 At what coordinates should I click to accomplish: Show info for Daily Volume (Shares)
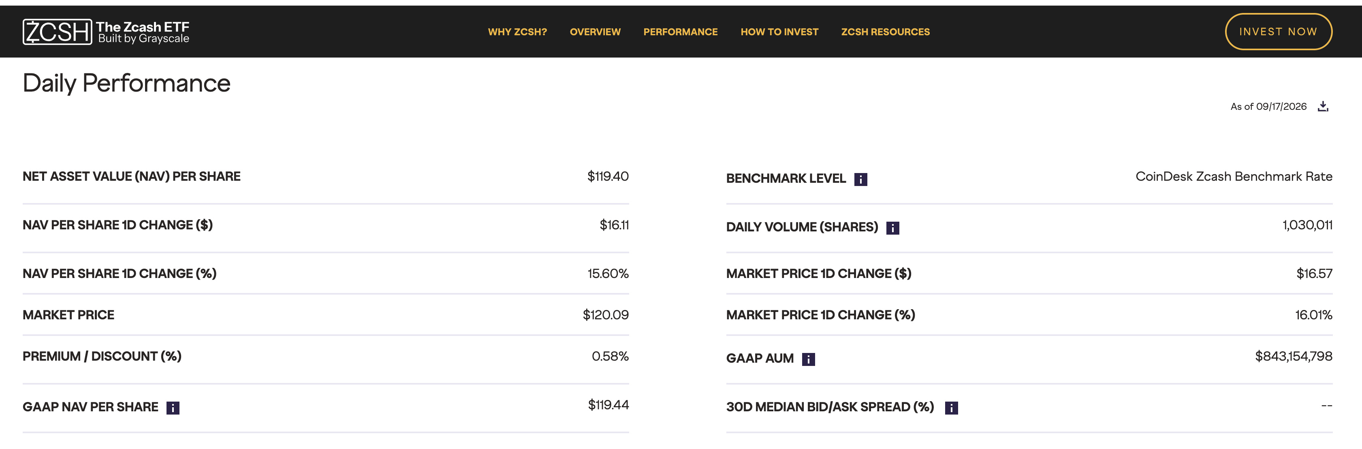tap(892, 228)
